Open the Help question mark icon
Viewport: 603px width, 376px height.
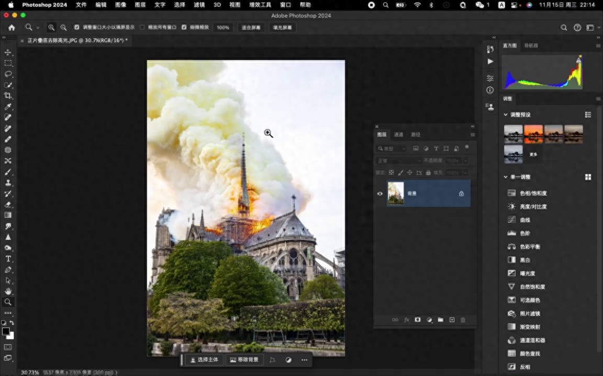(x=577, y=27)
